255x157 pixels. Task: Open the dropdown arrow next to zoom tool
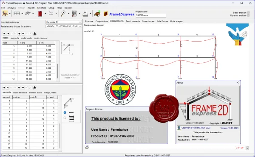tap(68, 14)
